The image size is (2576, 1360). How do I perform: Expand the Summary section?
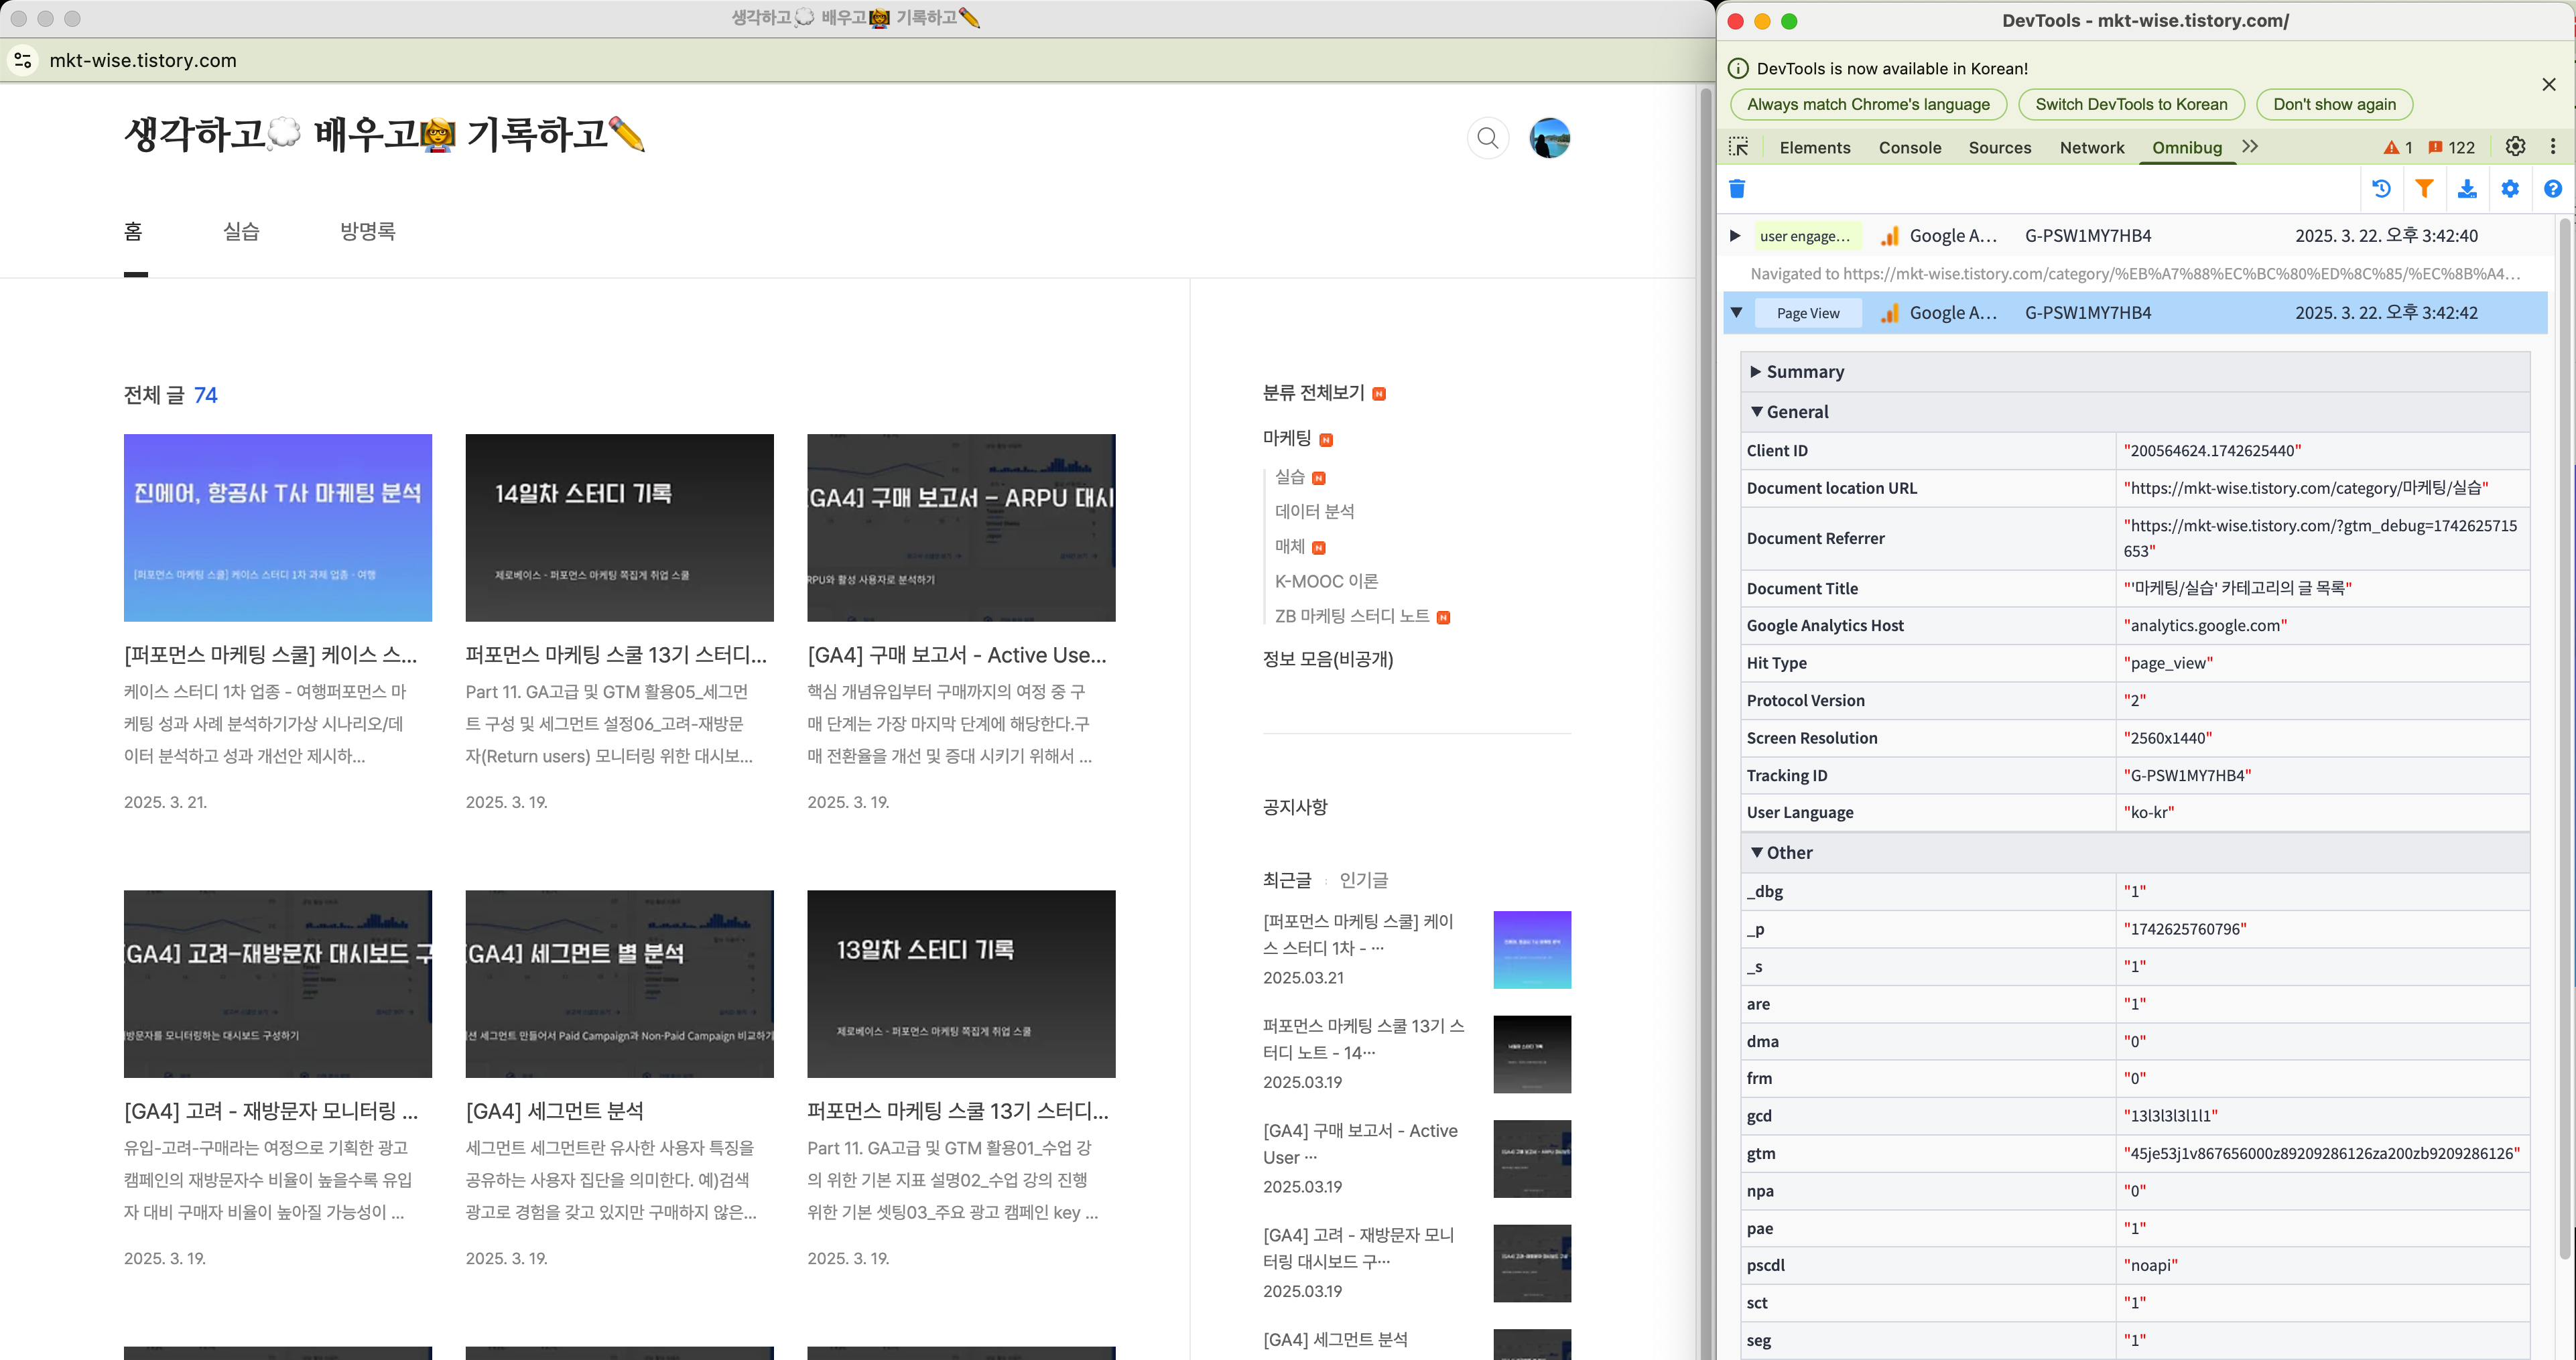(x=1755, y=372)
